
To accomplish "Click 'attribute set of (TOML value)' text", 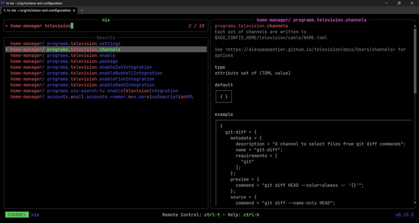I will [x=252, y=73].
